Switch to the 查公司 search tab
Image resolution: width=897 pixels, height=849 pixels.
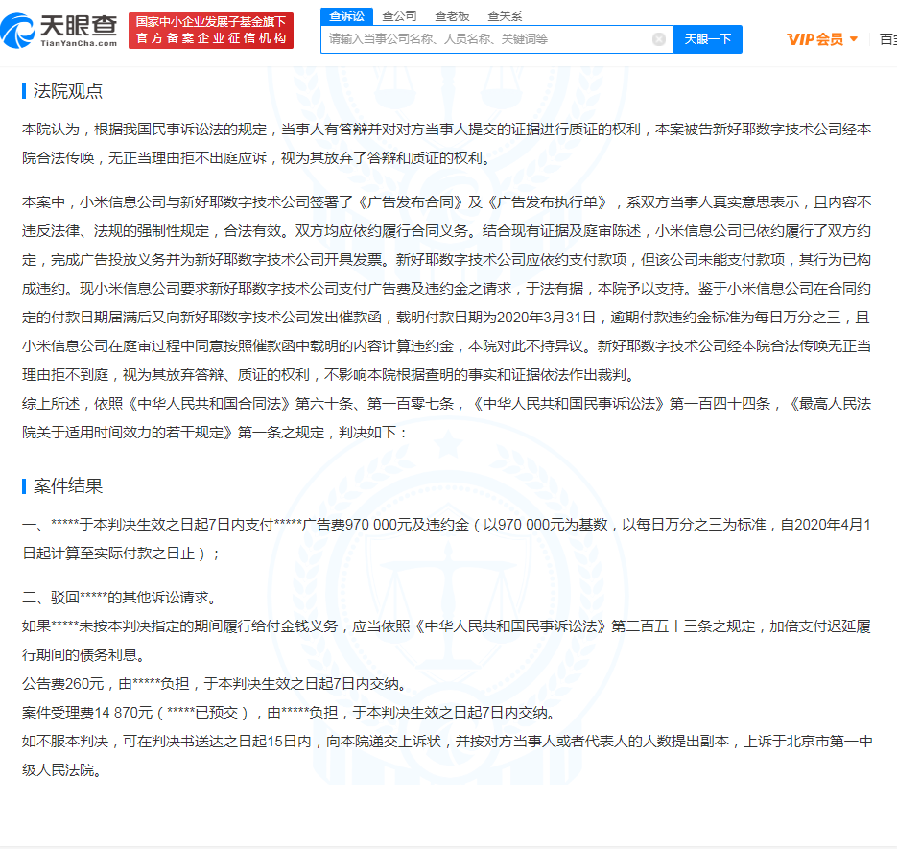(x=399, y=16)
